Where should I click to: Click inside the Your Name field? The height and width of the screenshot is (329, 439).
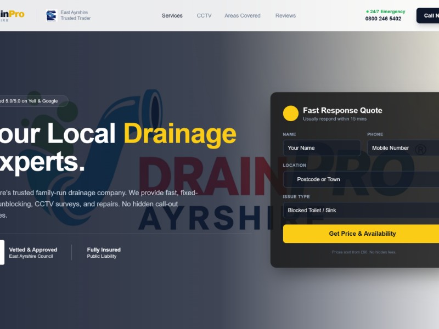(321, 148)
